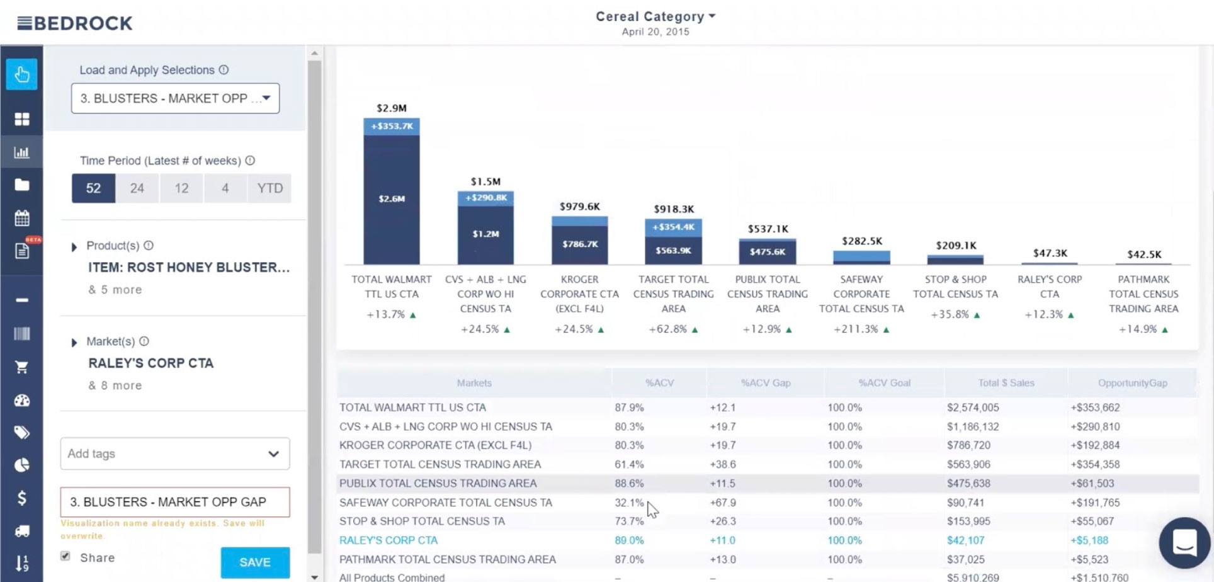Select the 12 weeks time period
The height and width of the screenshot is (582, 1214).
tap(181, 188)
